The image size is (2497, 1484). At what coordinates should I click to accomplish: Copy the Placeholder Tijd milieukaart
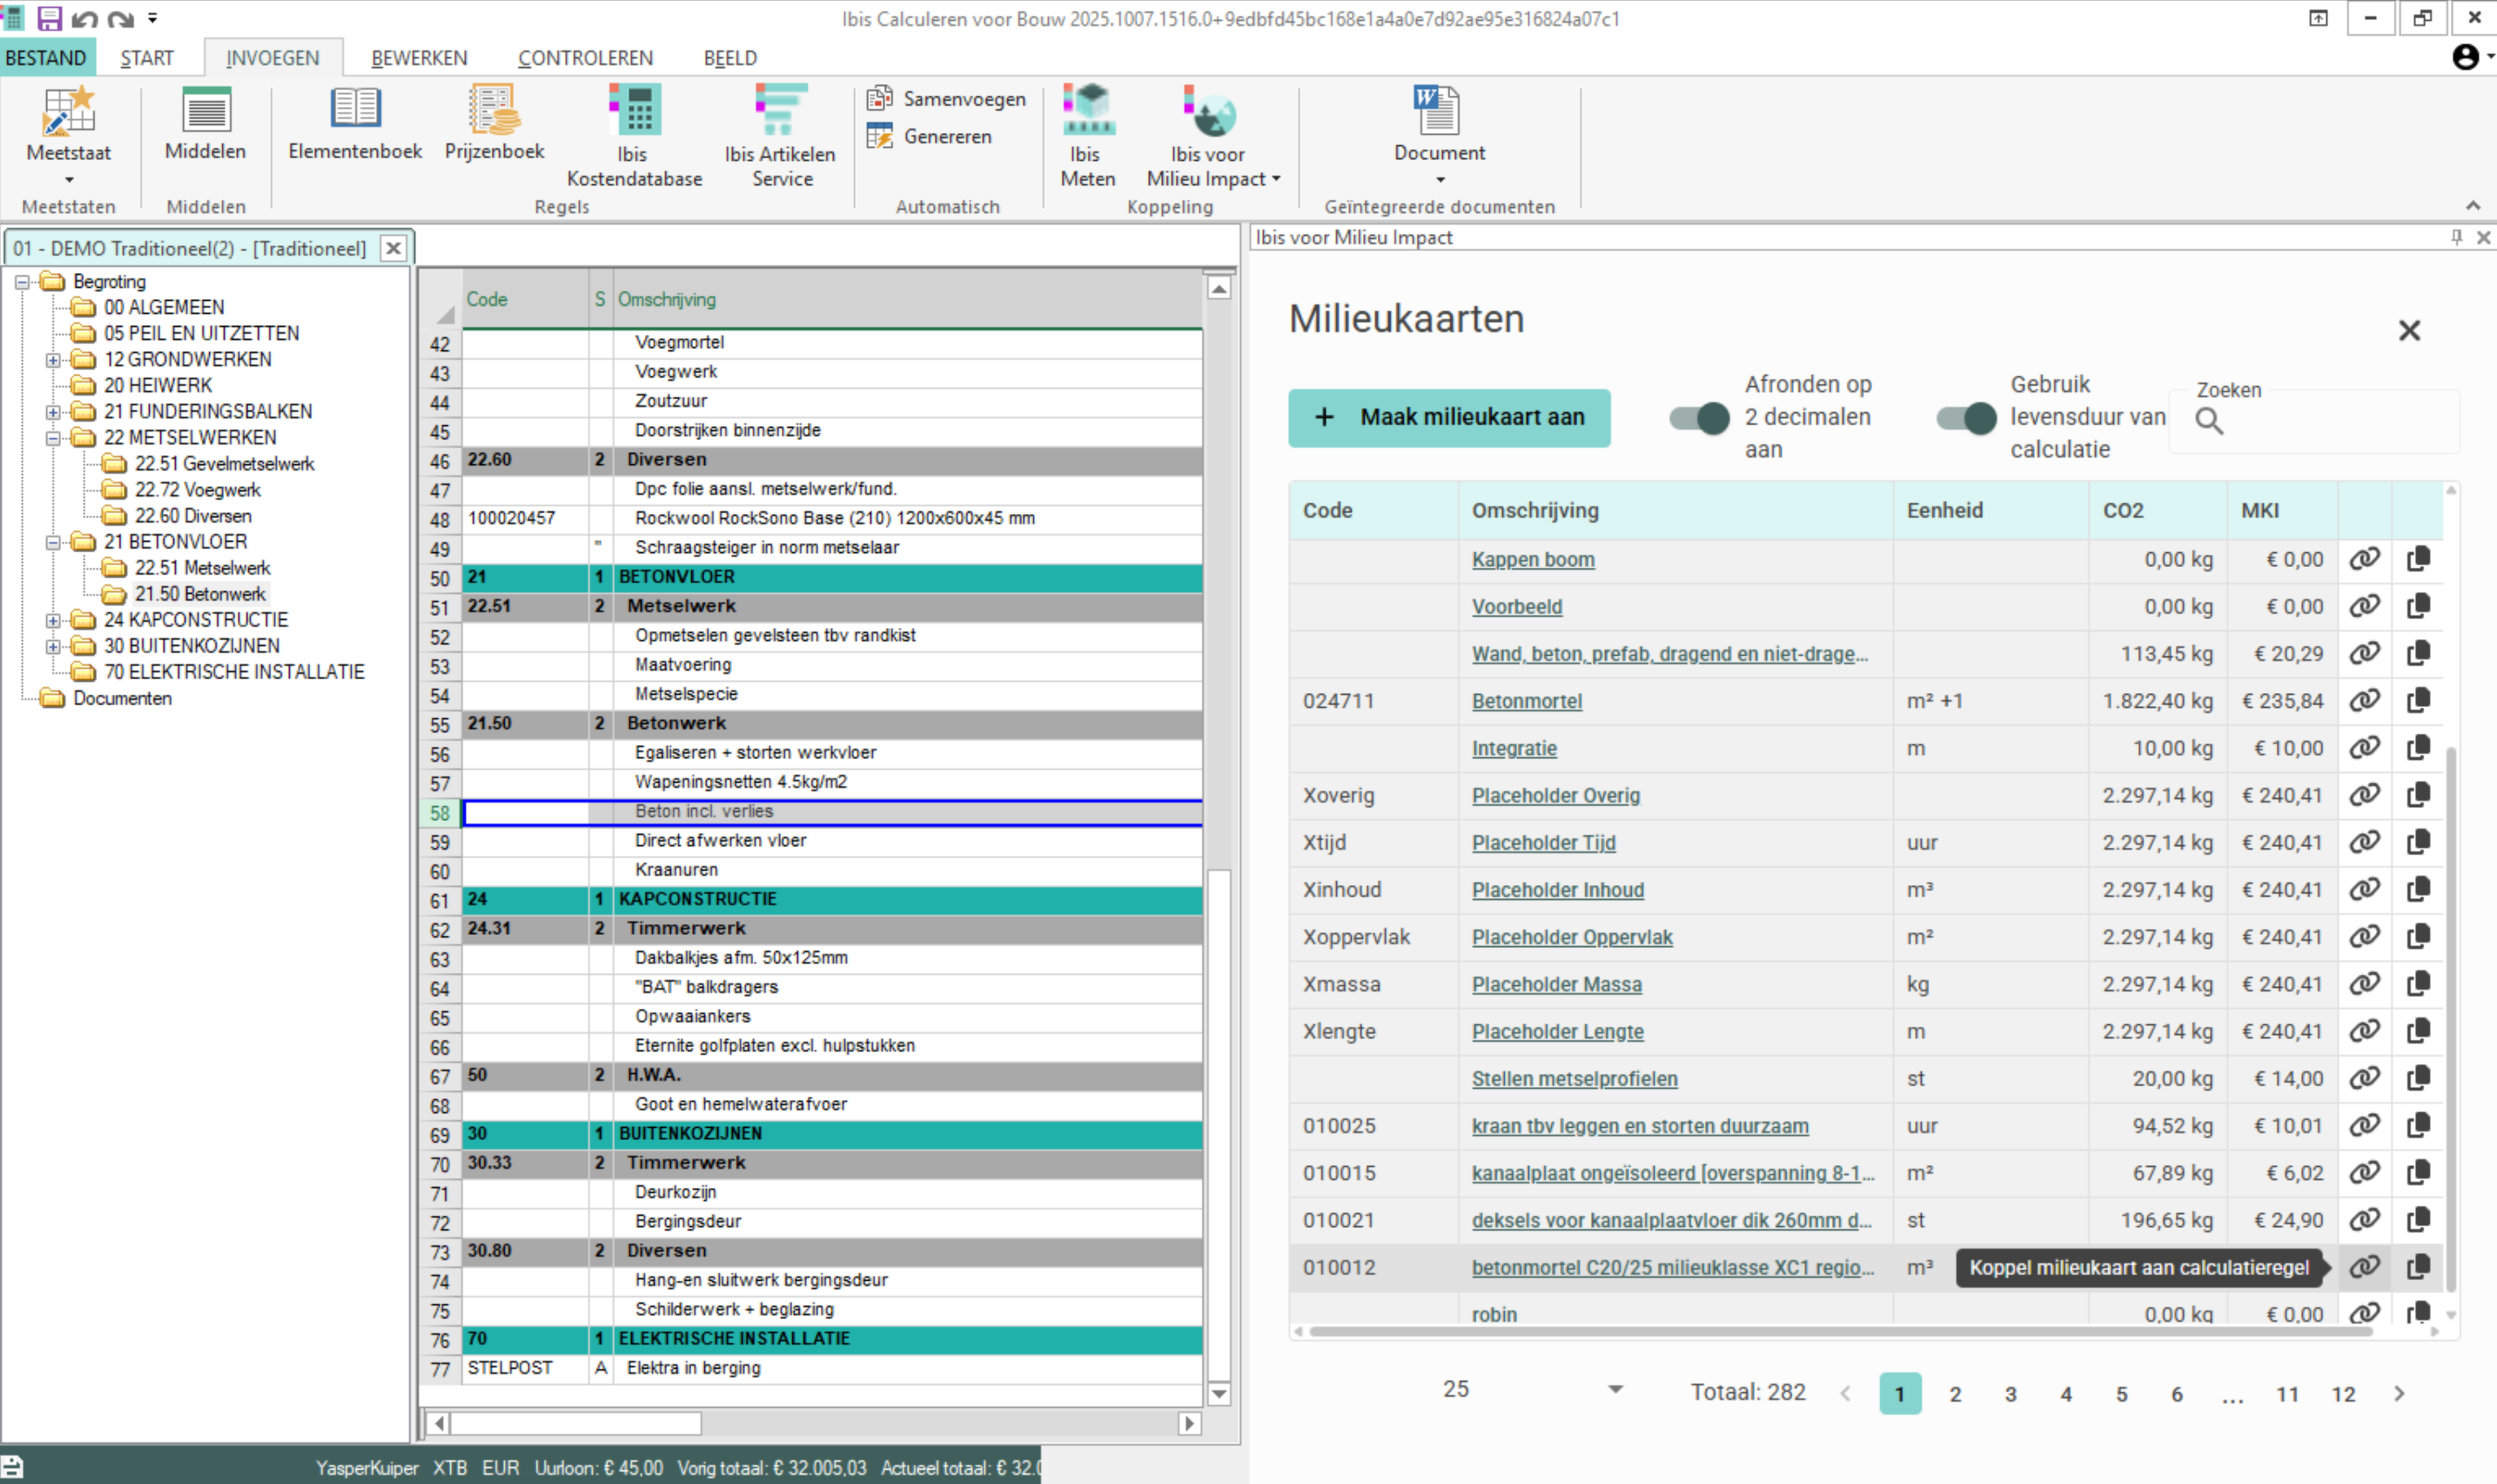[2418, 842]
